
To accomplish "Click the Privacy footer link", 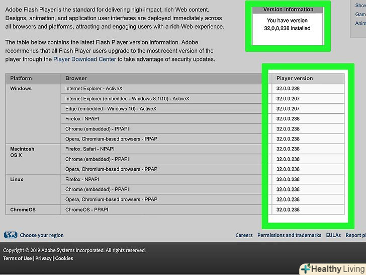I will click(43, 258).
